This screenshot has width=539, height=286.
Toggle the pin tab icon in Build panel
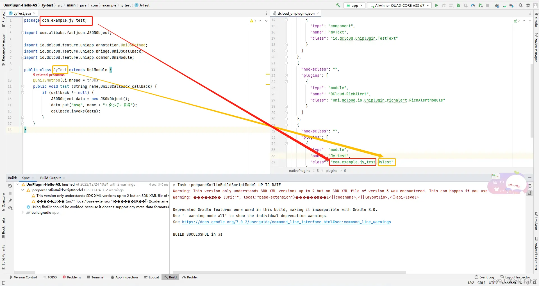pos(10,201)
